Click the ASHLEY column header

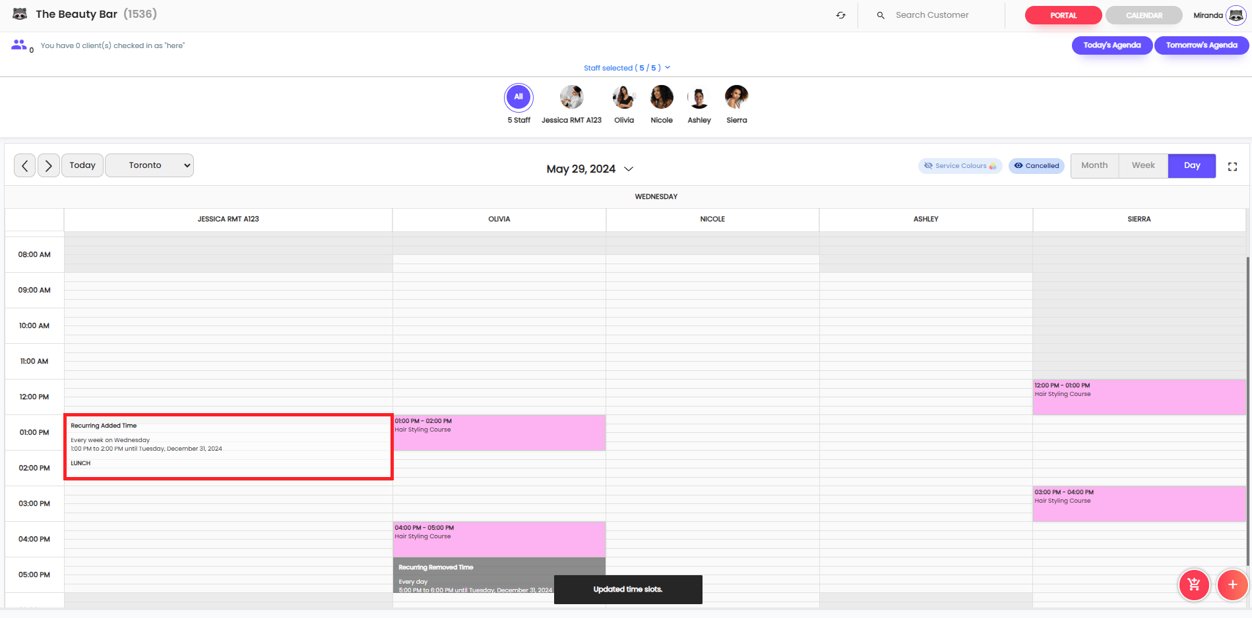pos(926,219)
